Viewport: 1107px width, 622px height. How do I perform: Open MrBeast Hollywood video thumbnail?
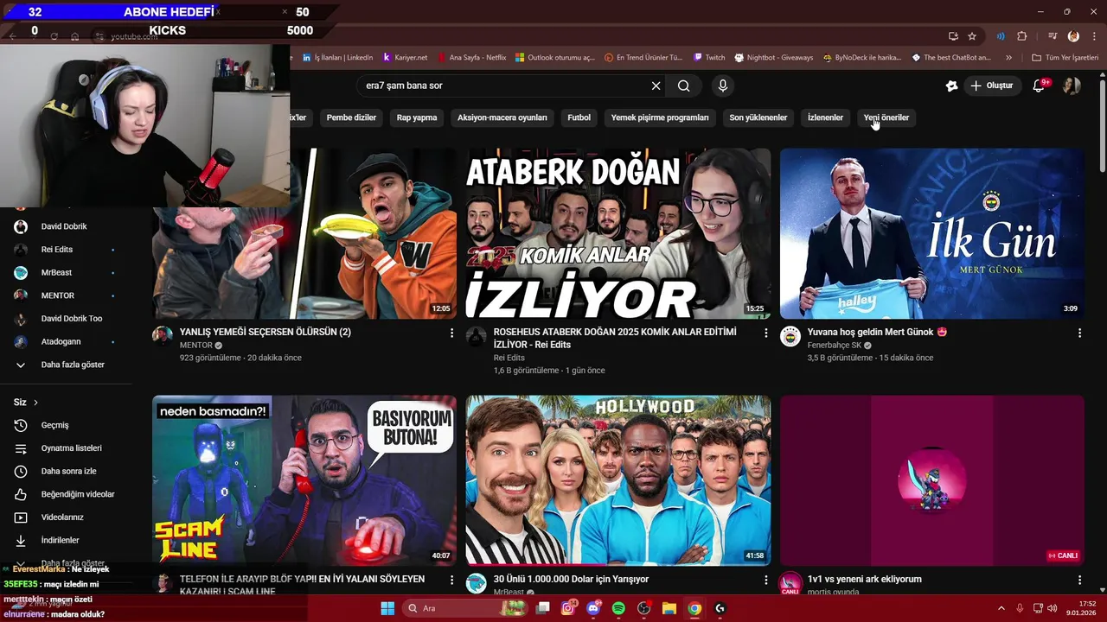coord(618,480)
